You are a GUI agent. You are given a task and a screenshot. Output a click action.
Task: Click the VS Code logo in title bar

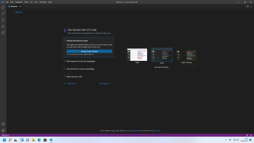coord(2,2)
